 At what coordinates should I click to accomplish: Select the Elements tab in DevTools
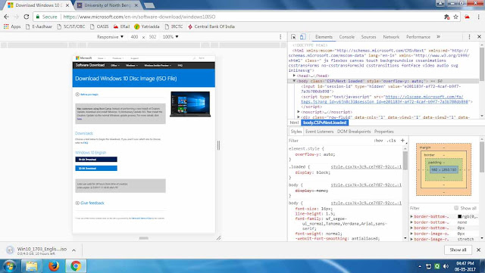(x=324, y=37)
